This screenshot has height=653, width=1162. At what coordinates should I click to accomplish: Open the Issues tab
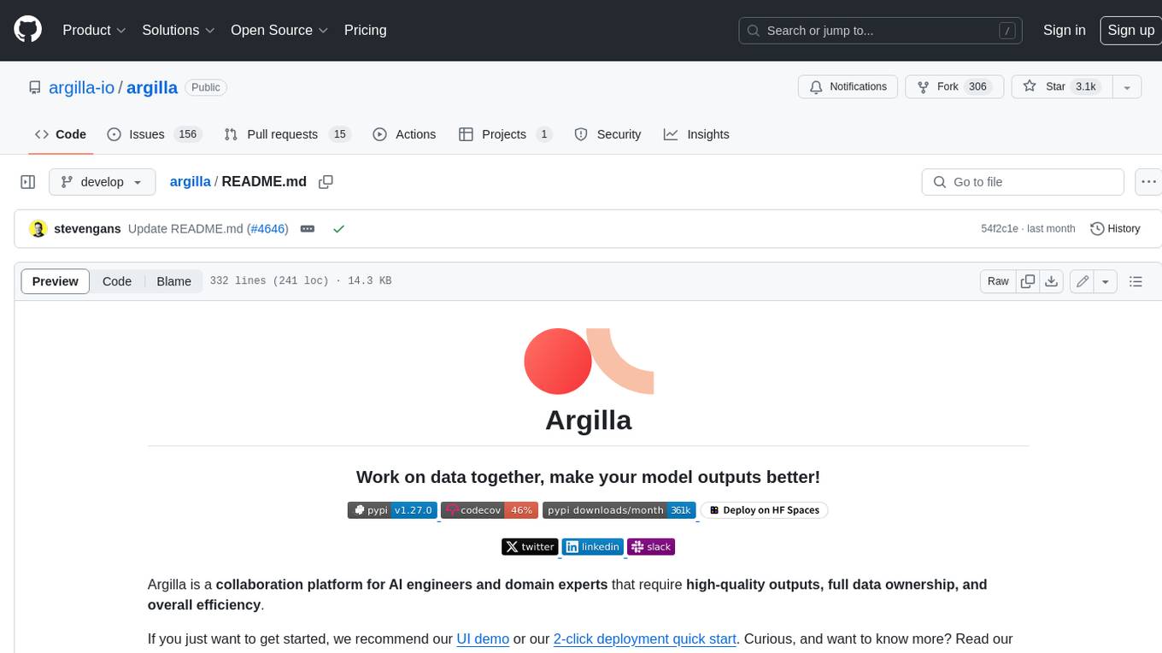[x=154, y=134]
